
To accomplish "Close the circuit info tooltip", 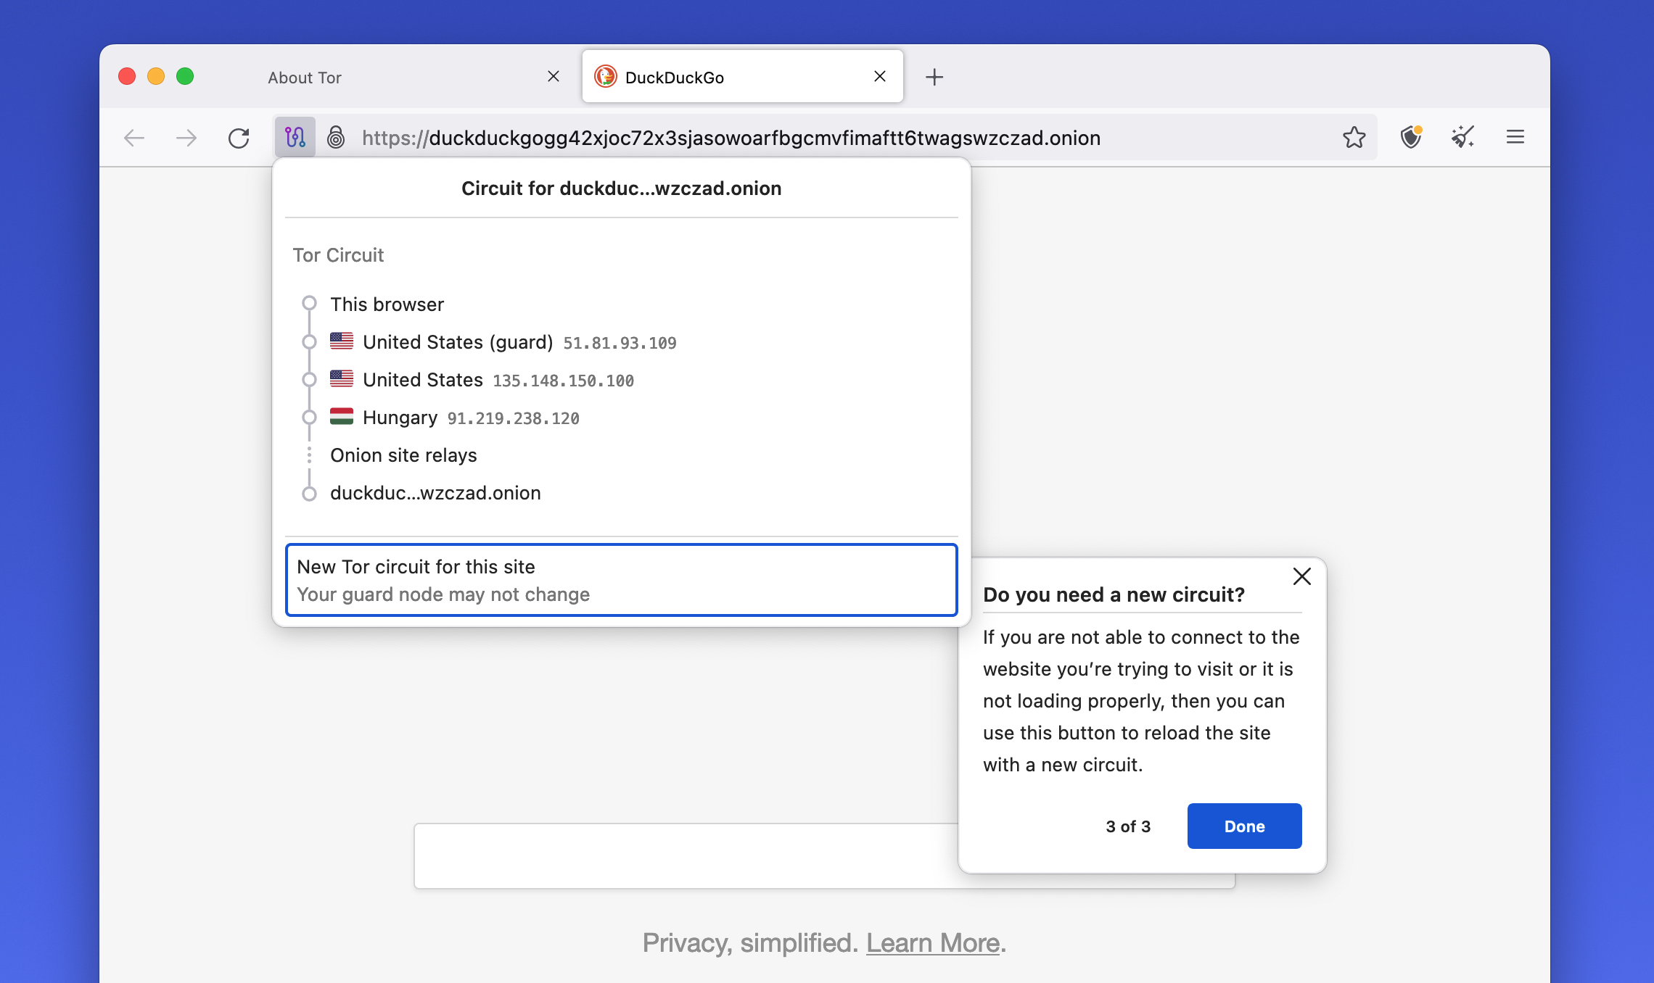I will [x=1301, y=576].
